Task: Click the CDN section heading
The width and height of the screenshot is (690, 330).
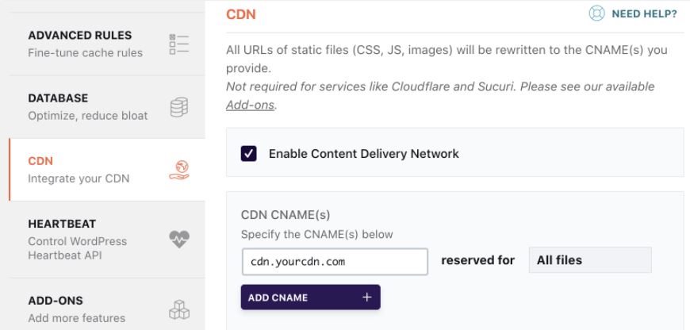Action: [x=241, y=13]
